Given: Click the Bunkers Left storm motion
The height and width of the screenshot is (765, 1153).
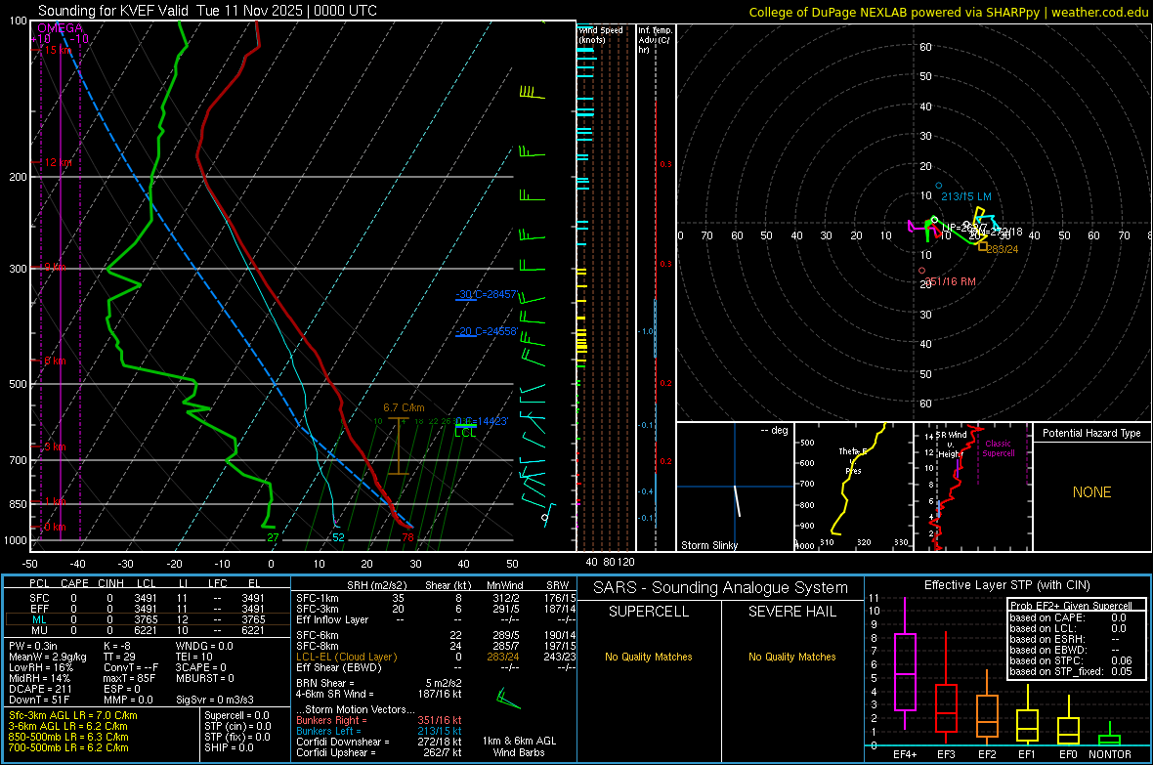Looking at the screenshot, I should (x=379, y=731).
